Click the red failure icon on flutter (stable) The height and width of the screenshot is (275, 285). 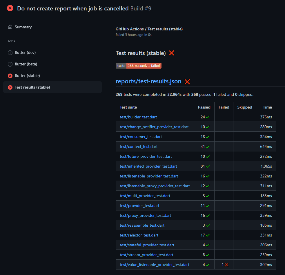tap(10, 76)
